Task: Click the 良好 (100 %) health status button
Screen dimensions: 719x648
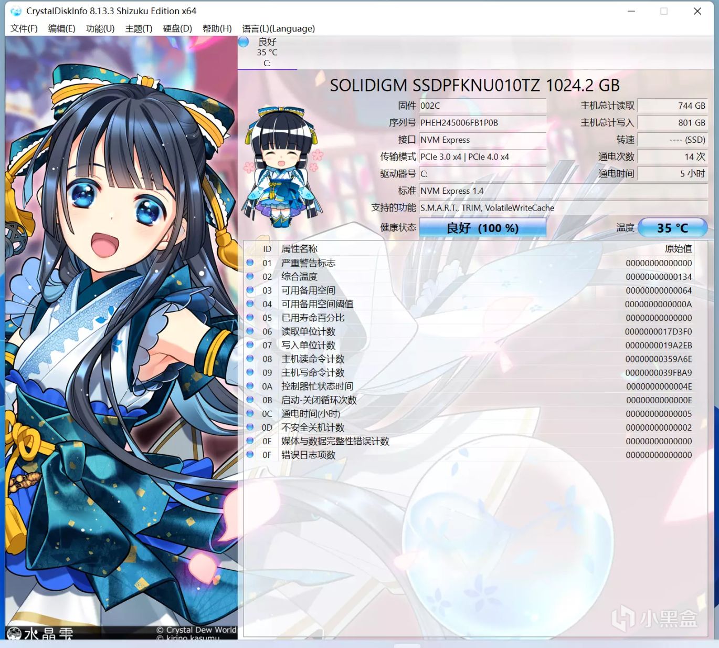Action: coord(483,228)
